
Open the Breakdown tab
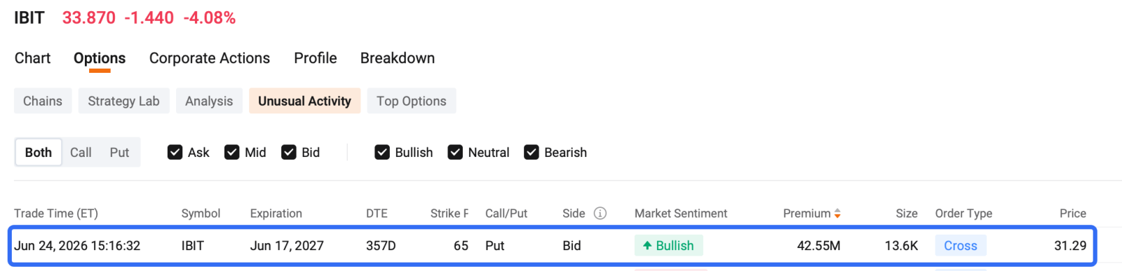398,58
